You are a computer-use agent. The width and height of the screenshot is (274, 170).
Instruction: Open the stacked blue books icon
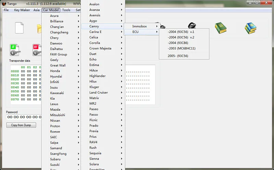[250, 28]
